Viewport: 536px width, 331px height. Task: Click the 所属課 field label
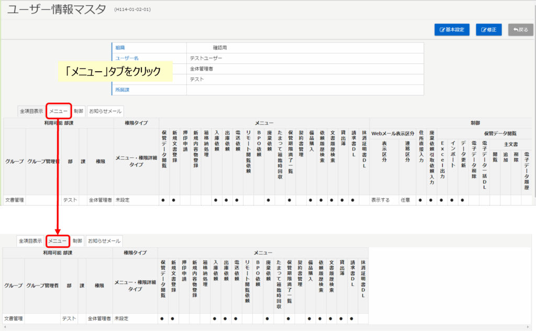[x=122, y=90]
